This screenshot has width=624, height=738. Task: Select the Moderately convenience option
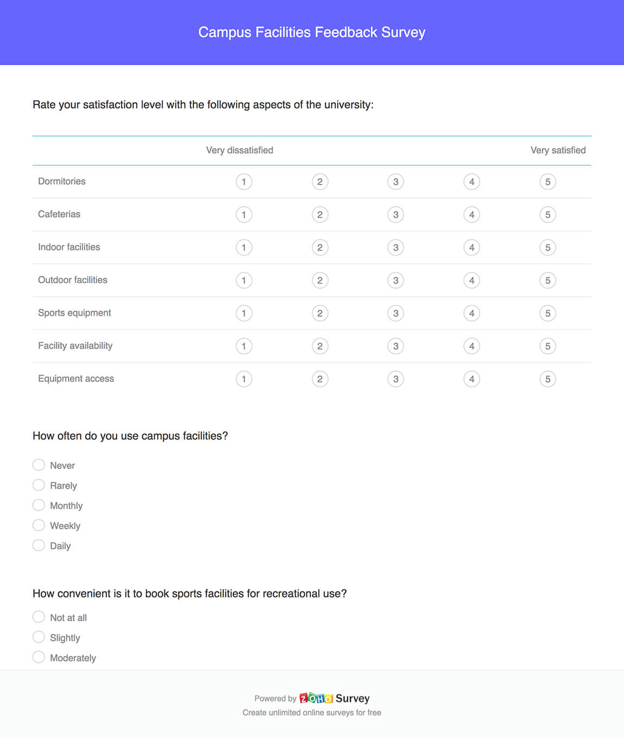(x=39, y=657)
